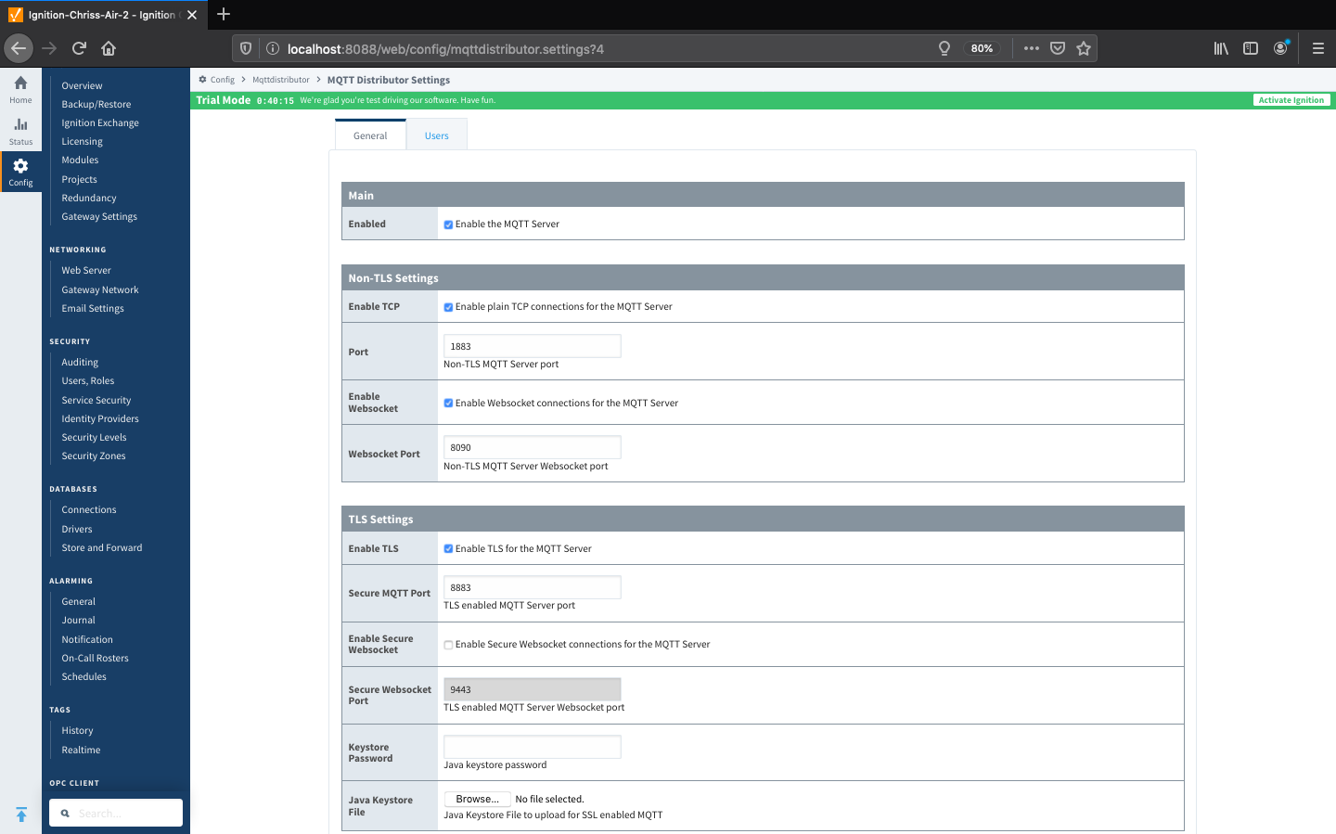Open Redundancy in sidebar
The image size is (1336, 834).
[x=89, y=198]
